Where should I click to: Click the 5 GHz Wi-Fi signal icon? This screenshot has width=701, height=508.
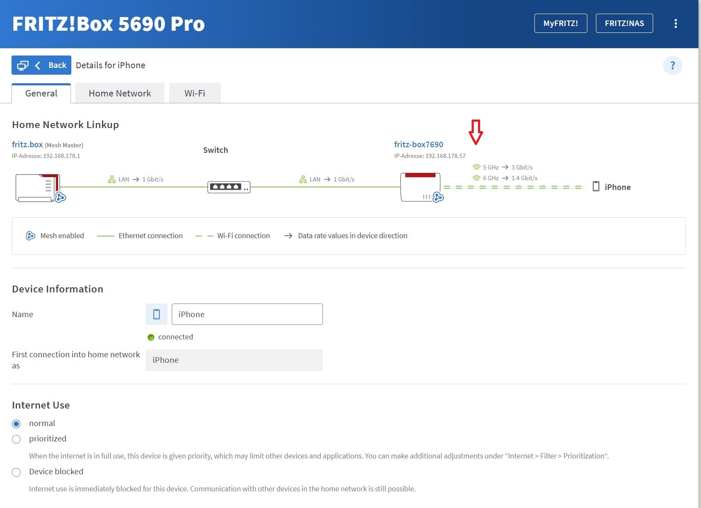[x=476, y=167]
